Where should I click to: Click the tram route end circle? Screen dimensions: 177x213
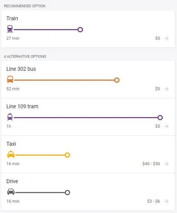pos(160,117)
